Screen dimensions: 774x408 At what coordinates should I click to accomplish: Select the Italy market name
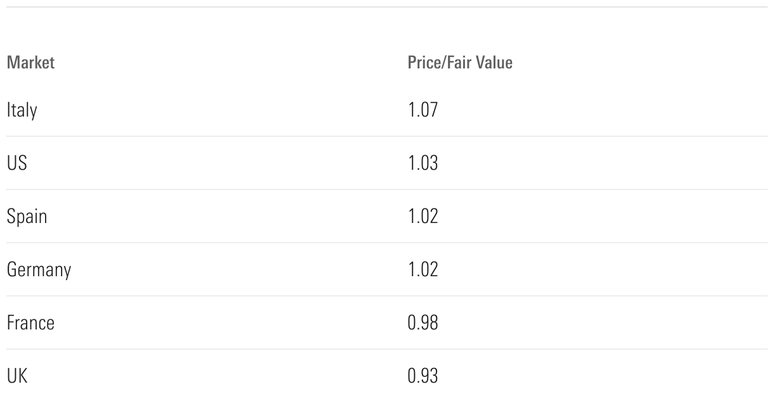[22, 110]
